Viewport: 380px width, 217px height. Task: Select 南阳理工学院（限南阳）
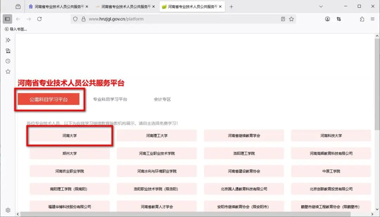coord(70,189)
